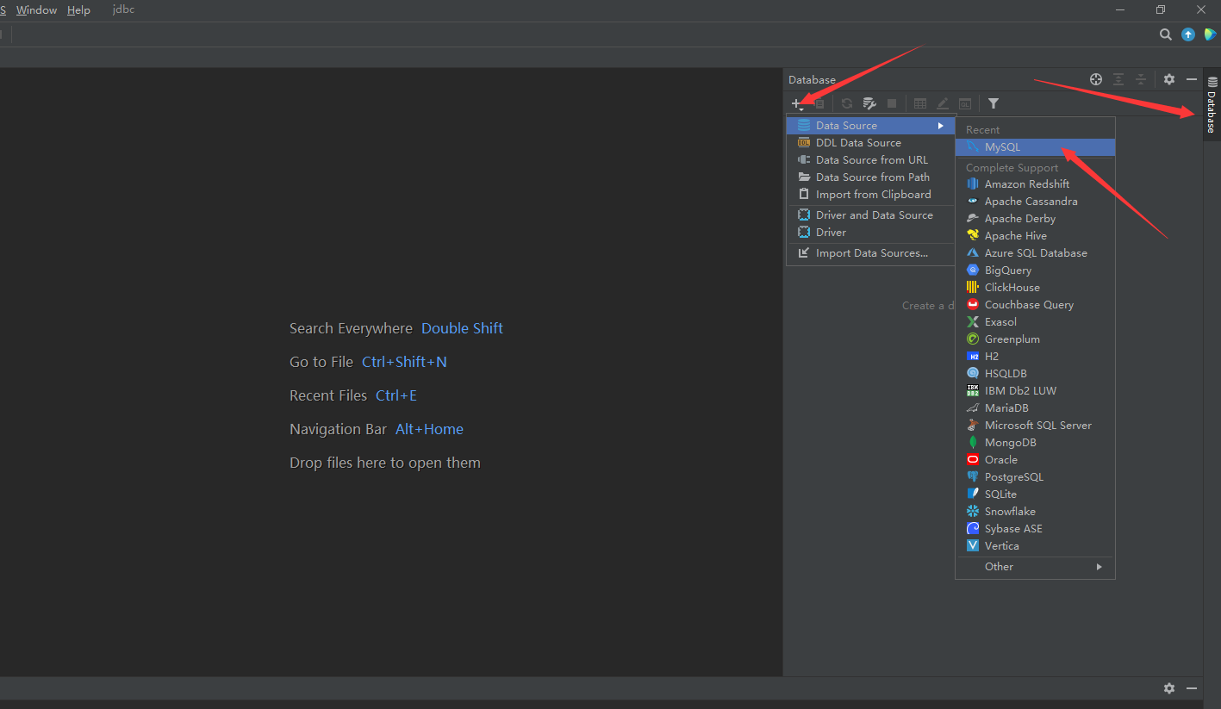Select HSQLDB data source
The height and width of the screenshot is (709, 1221).
point(1035,374)
